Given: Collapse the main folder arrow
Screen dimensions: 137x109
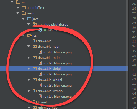Looking at the screenshot, I should tap(17, 13).
